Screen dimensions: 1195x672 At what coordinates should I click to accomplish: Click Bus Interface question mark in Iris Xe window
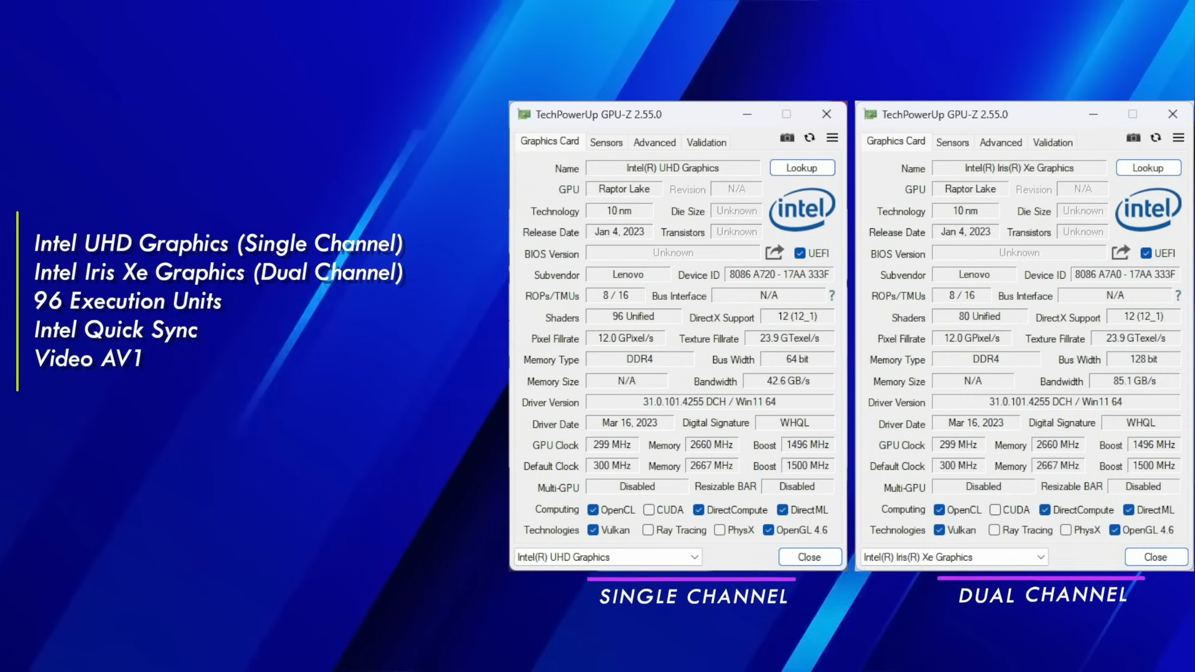point(1178,296)
